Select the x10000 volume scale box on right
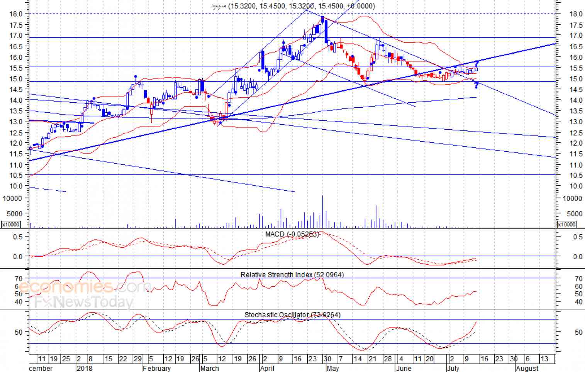Screen dimensions: 585x372 click(x=566, y=224)
